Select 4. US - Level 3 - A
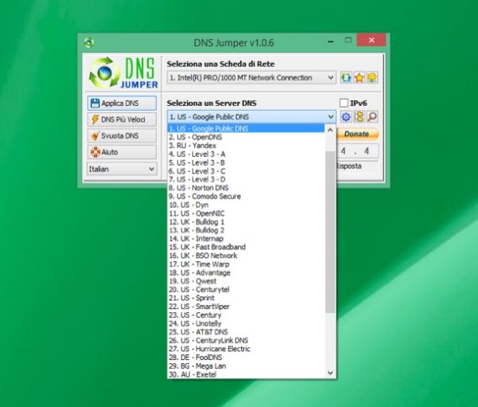The width and height of the screenshot is (478, 407). 246,154
